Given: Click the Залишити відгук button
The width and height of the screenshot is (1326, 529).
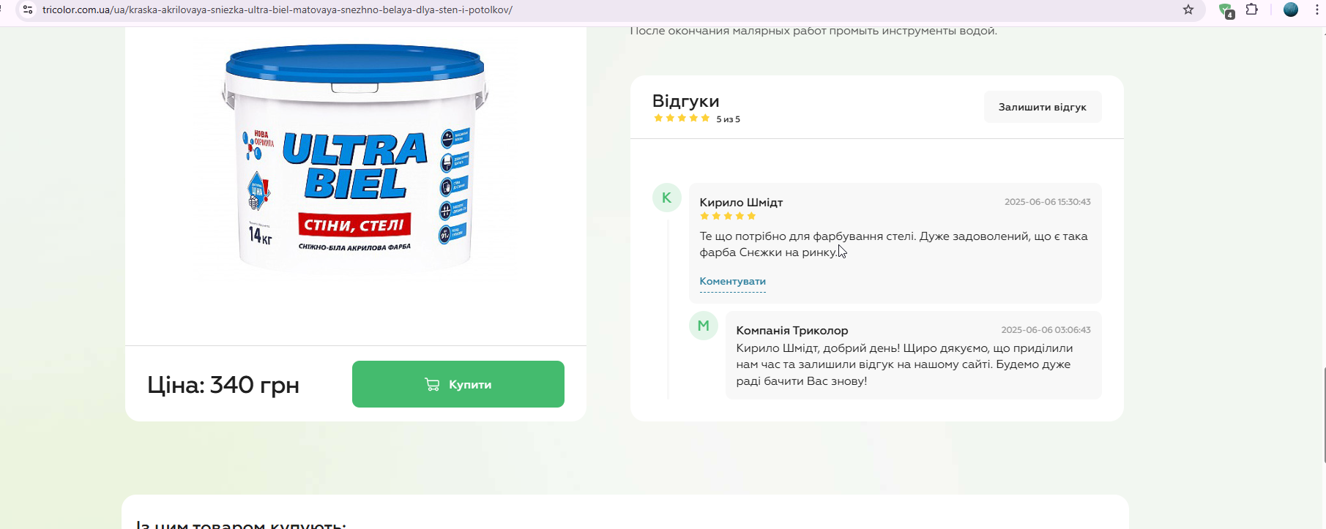Looking at the screenshot, I should click(1043, 107).
